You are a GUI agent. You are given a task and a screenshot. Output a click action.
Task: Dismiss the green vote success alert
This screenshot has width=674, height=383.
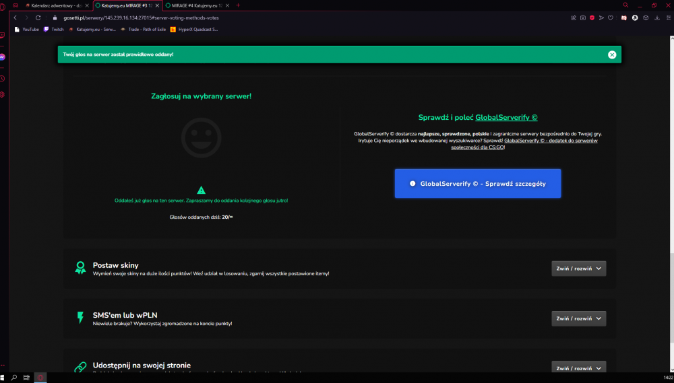tap(612, 55)
